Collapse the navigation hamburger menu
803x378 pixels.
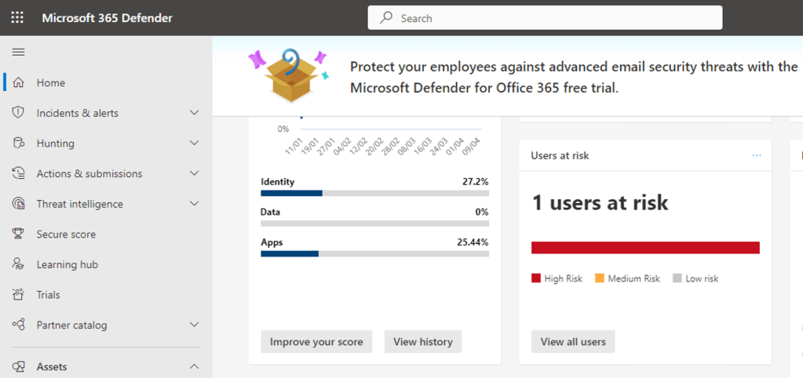click(x=19, y=52)
